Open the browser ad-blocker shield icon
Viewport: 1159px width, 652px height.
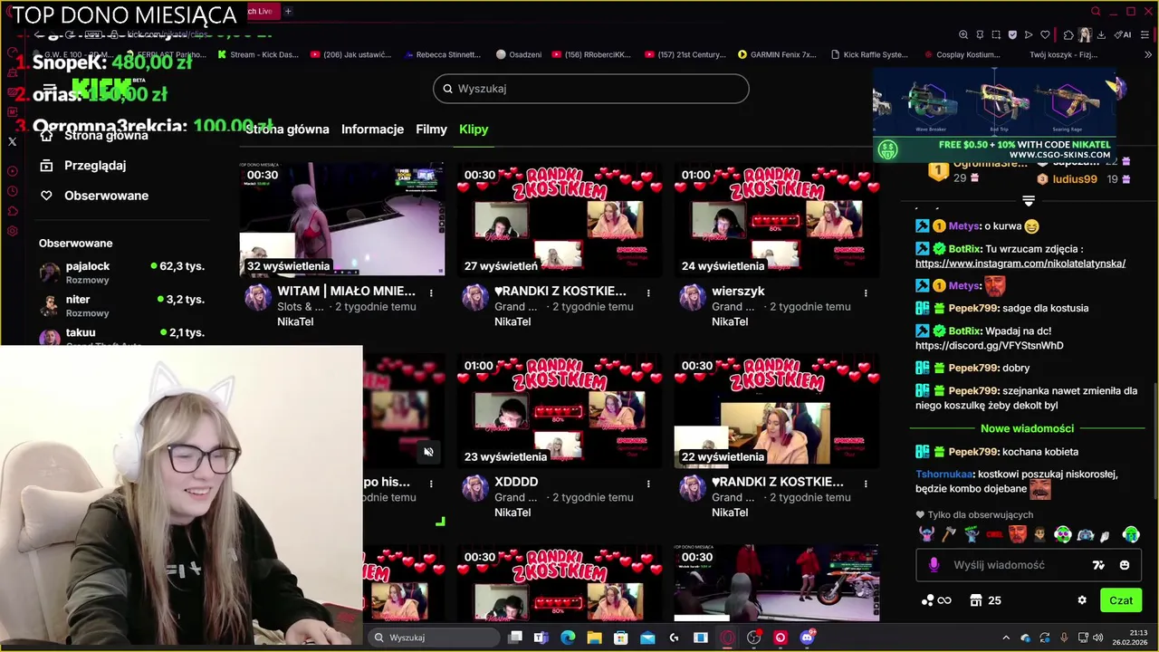[x=1012, y=34]
